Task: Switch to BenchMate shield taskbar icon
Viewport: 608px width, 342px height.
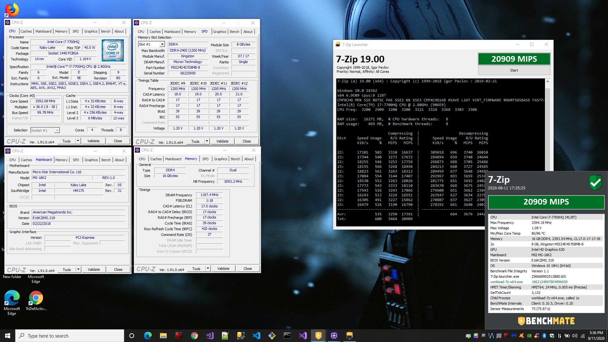Action: 318,336
